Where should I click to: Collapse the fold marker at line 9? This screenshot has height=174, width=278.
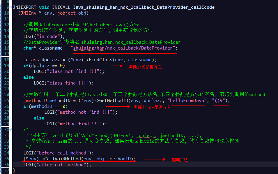point(11,7)
